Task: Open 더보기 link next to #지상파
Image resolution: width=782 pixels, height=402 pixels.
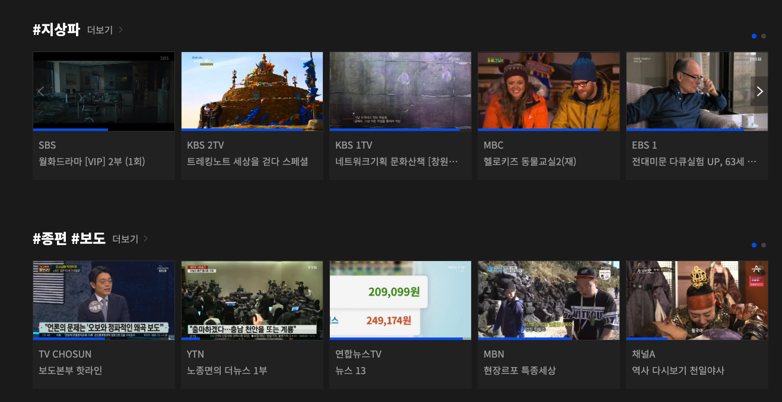Action: point(100,30)
